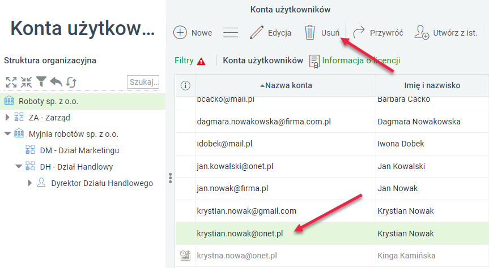The height and width of the screenshot is (268, 489).
Task: Click the Szukaj search field
Action: click(x=143, y=82)
